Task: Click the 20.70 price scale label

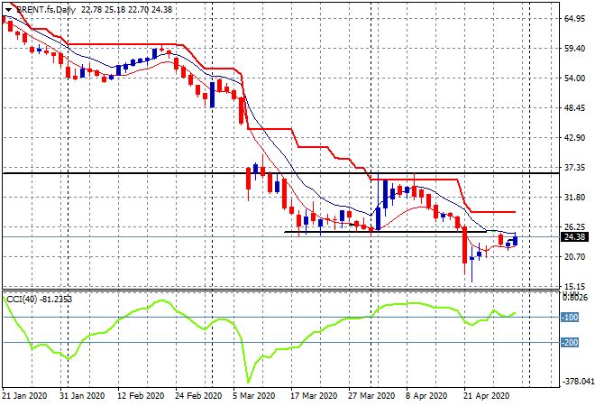Action: click(x=575, y=257)
